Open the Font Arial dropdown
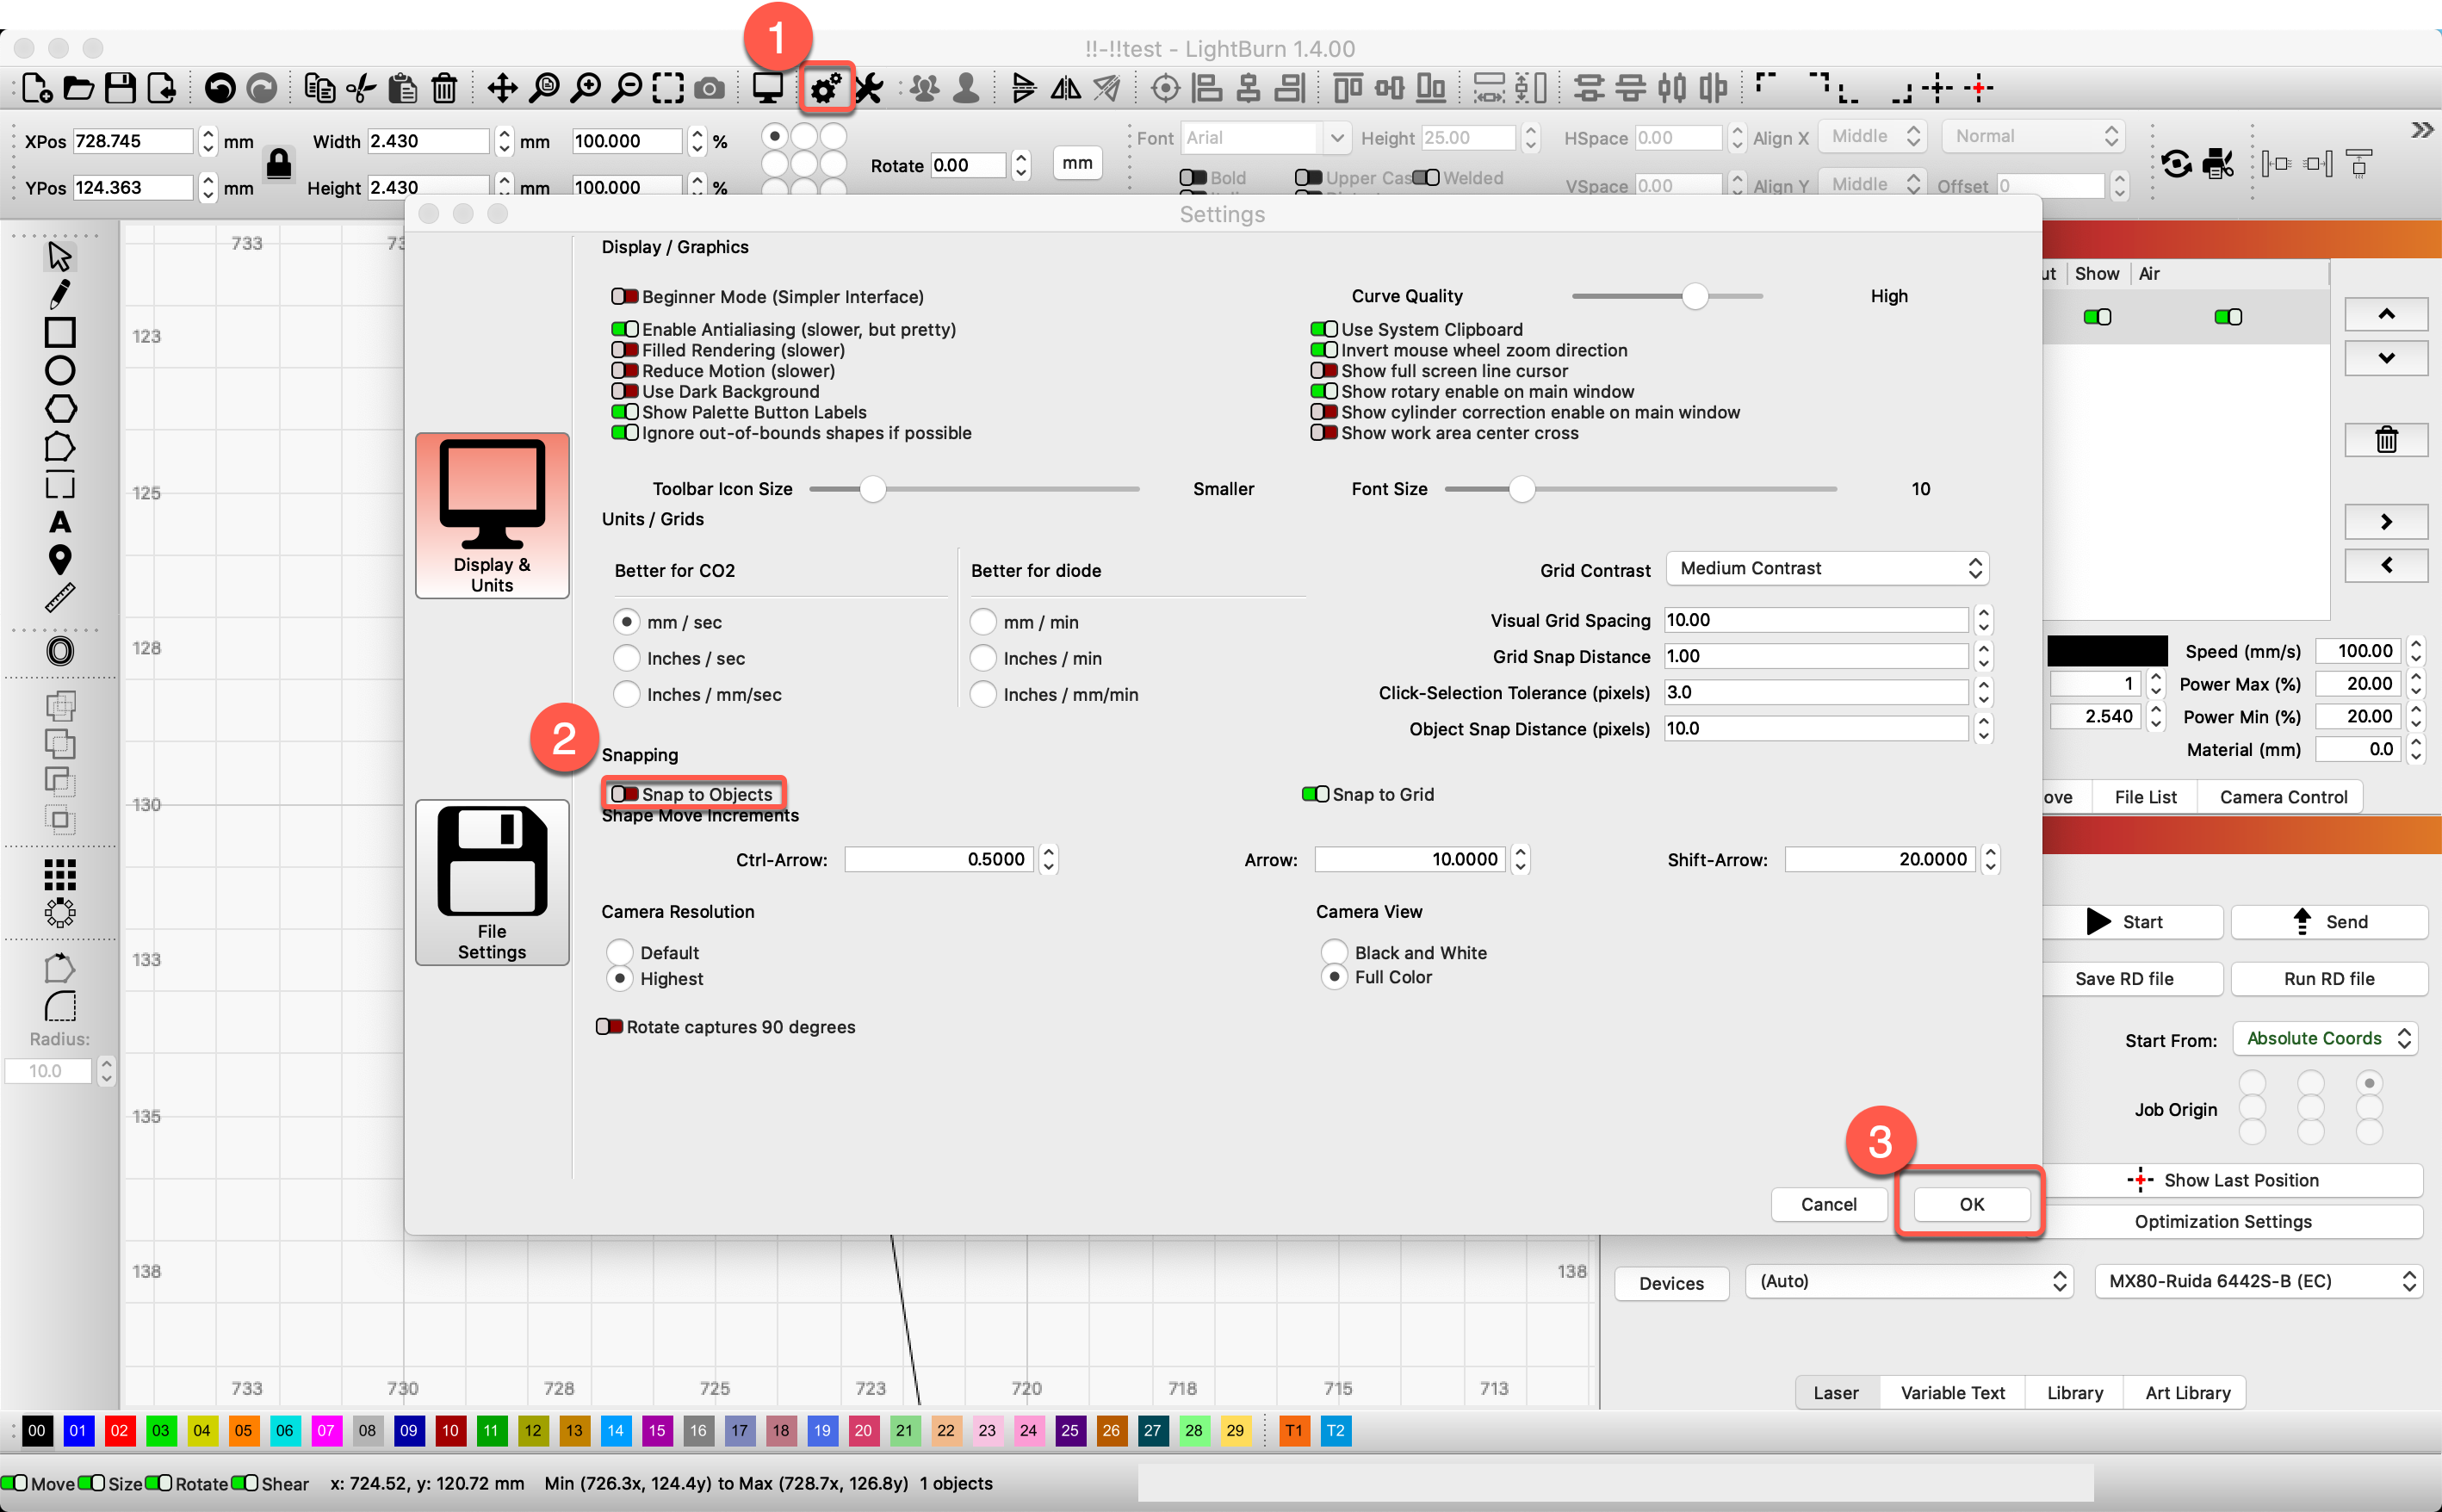This screenshot has width=2442, height=1512. pos(1266,138)
